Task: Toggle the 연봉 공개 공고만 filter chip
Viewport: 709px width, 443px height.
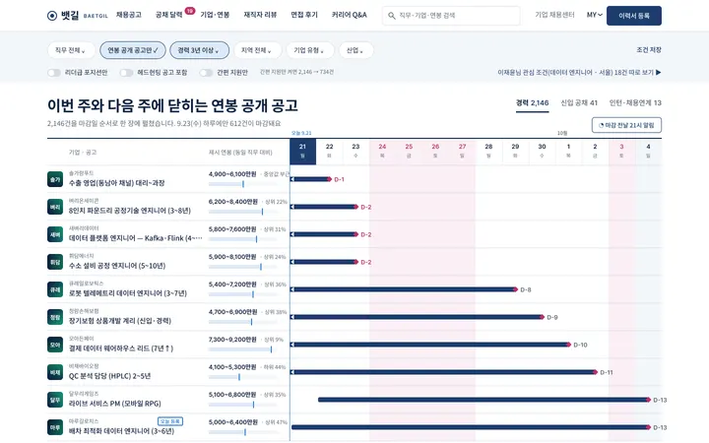Action: click(133, 50)
